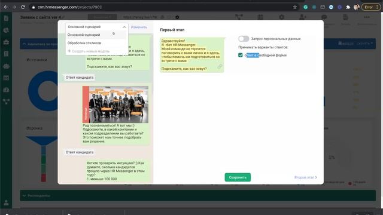Open the pie chart analytics sidebar icon
This screenshot has width=383, height=215.
pos(6,30)
